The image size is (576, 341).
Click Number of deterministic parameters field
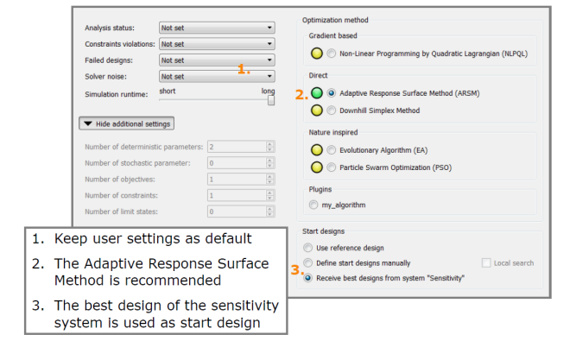(241, 147)
